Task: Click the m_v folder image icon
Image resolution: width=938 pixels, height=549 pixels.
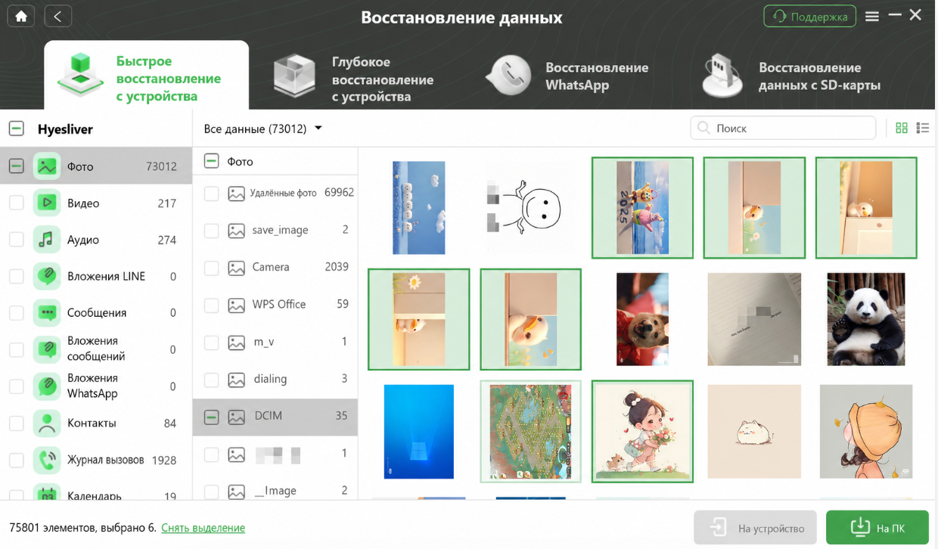Action: click(x=237, y=342)
